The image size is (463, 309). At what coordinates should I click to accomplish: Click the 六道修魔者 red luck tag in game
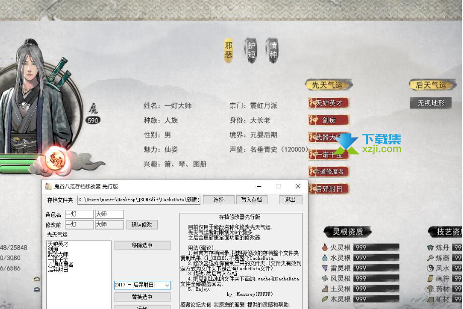pos(329,172)
